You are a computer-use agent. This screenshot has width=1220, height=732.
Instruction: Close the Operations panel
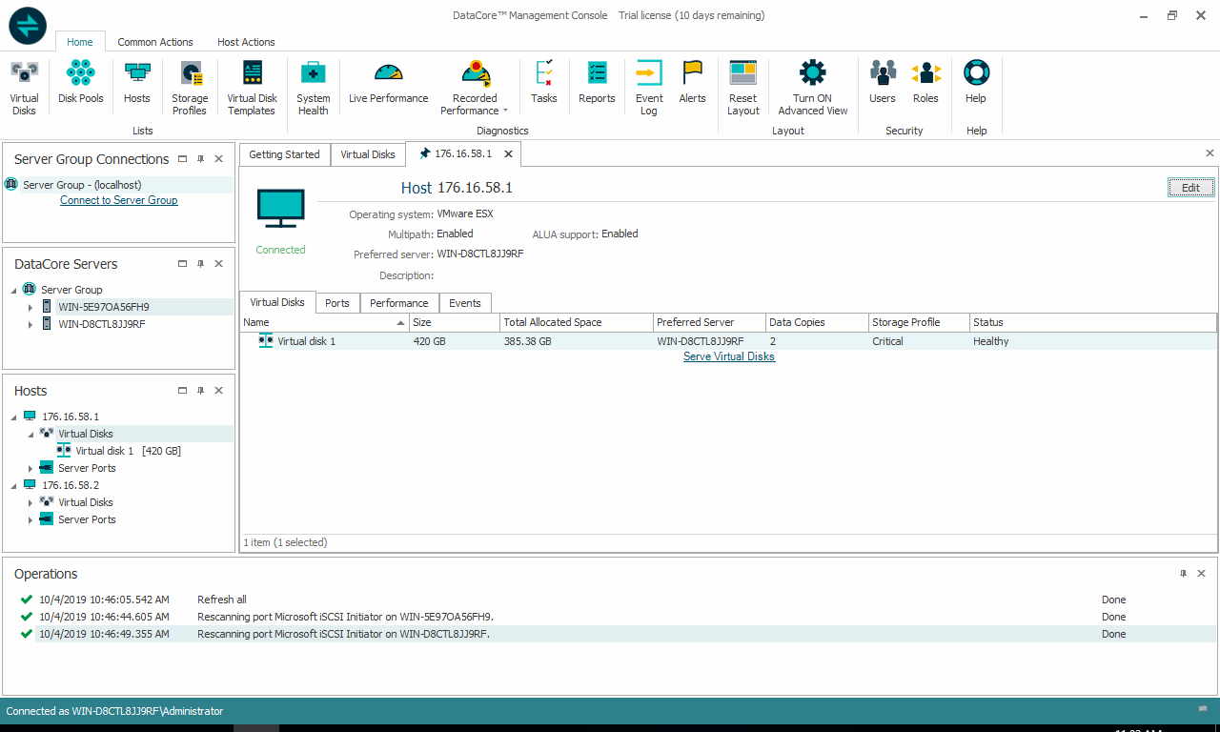click(x=1201, y=574)
